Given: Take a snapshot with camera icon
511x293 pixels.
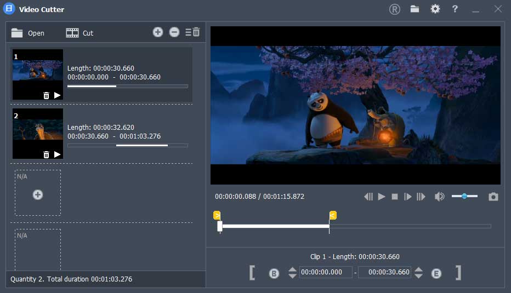Looking at the screenshot, I should 493,197.
